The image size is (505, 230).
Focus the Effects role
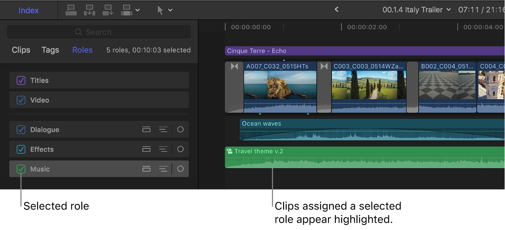point(163,149)
